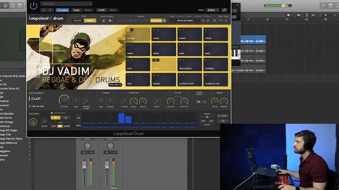Click the refresh icon next to Get More
Viewport: 339px width, 190px height.
(164, 21)
